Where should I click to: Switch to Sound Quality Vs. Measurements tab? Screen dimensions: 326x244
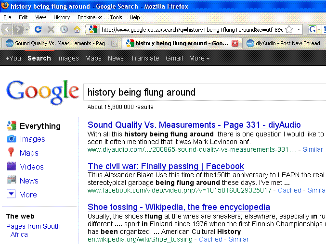click(x=62, y=43)
